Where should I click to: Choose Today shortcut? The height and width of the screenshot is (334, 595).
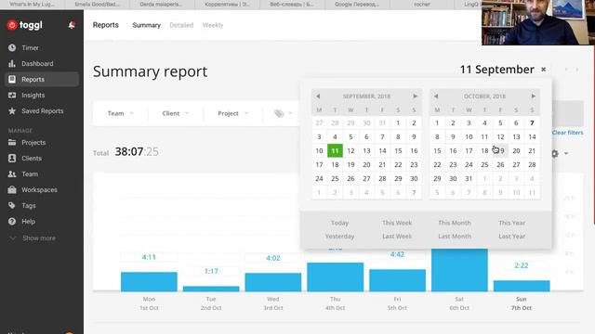point(339,223)
